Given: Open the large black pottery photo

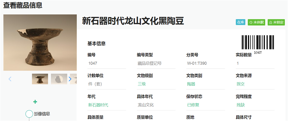Looking at the screenshot, I should [40, 42].
